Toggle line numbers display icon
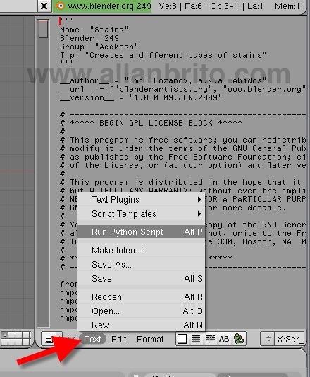The image size is (310, 377). 197,339
